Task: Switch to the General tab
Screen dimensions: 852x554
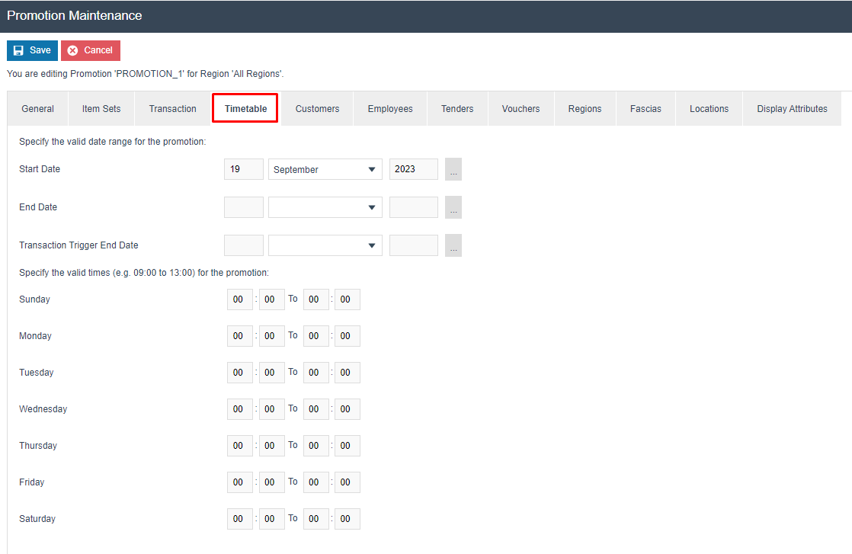Action: (x=37, y=109)
